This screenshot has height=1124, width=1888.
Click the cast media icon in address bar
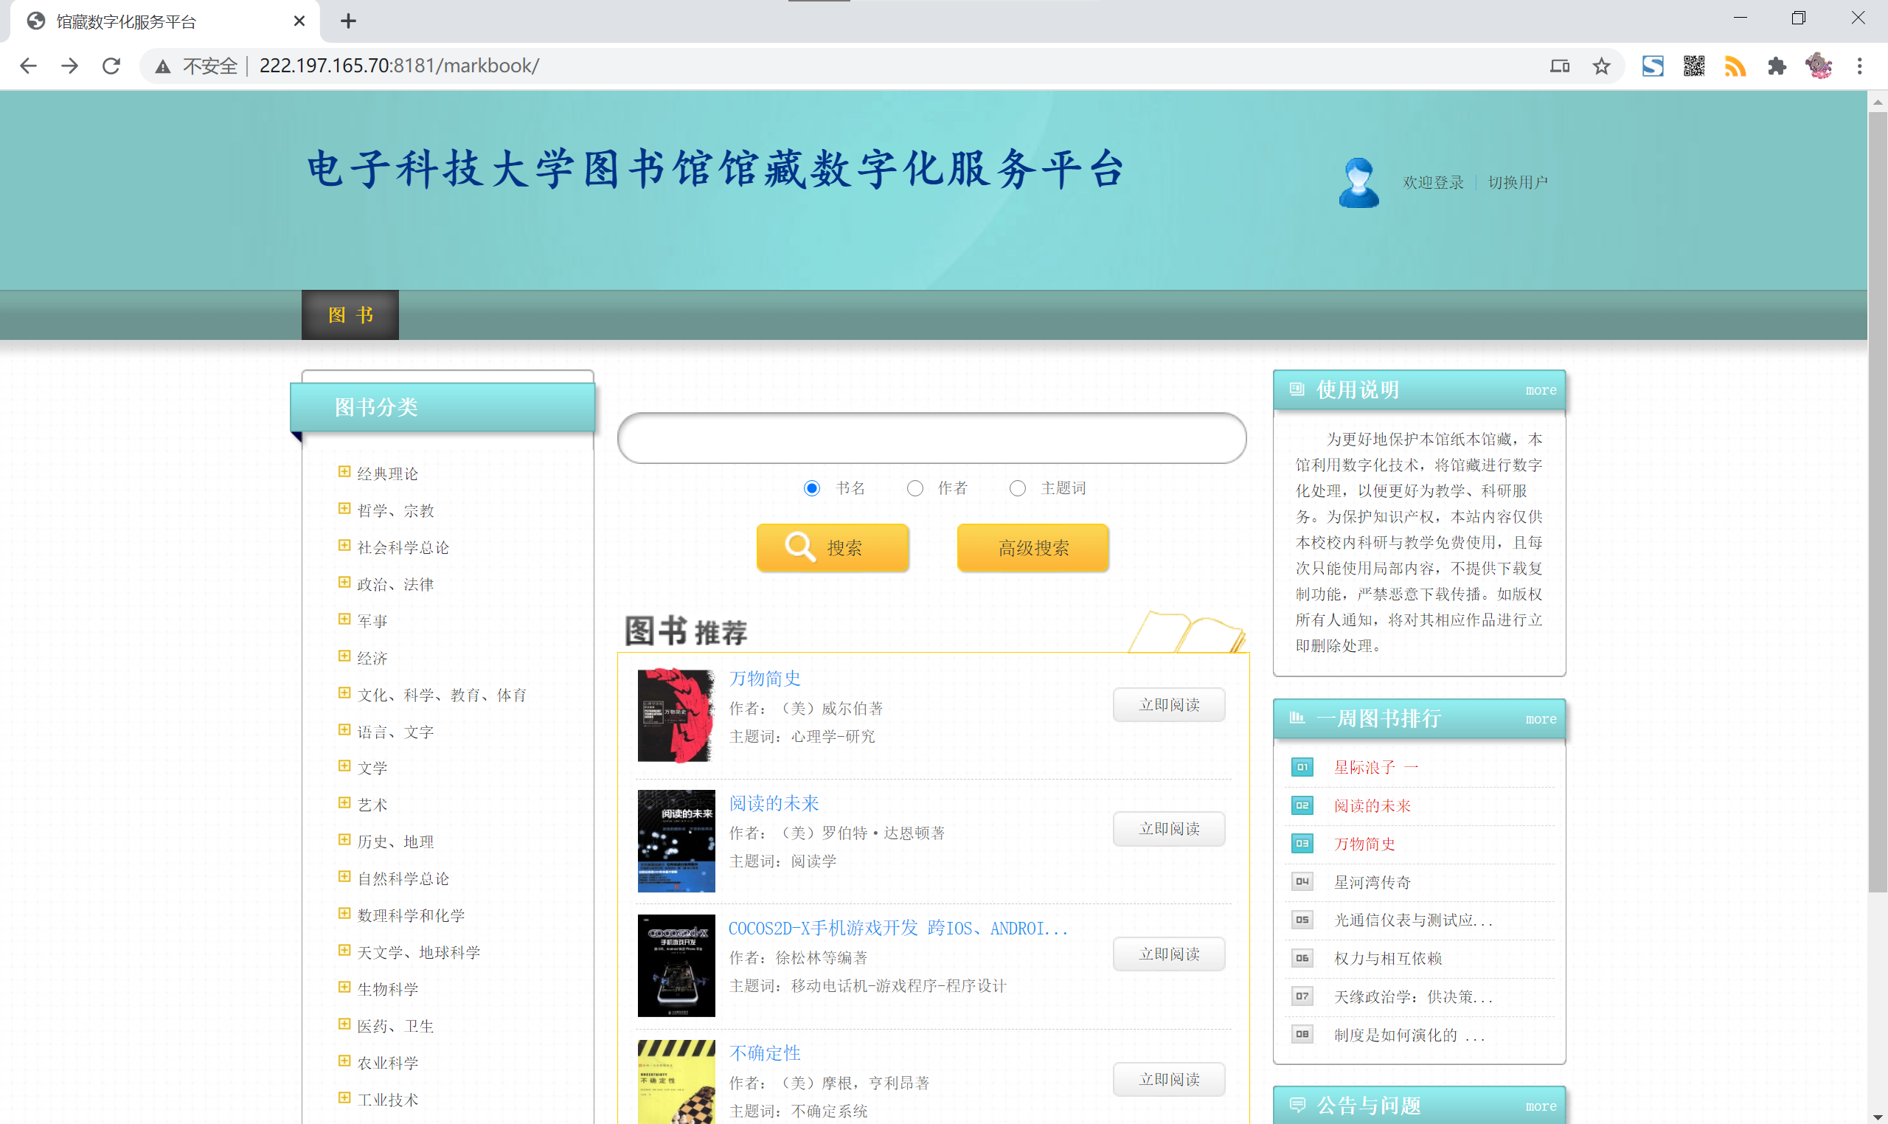click(1559, 66)
